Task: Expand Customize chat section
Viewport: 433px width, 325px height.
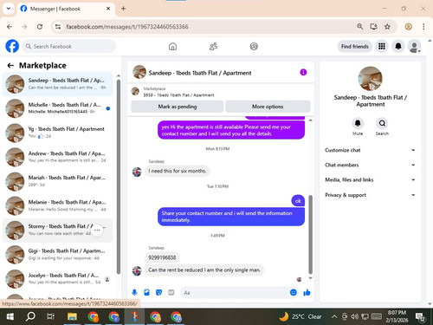Action: [371, 150]
